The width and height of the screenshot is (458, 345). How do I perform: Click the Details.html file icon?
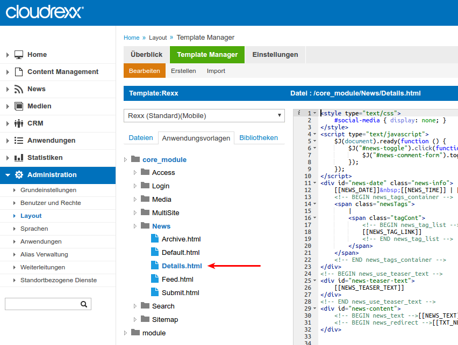coord(155,265)
